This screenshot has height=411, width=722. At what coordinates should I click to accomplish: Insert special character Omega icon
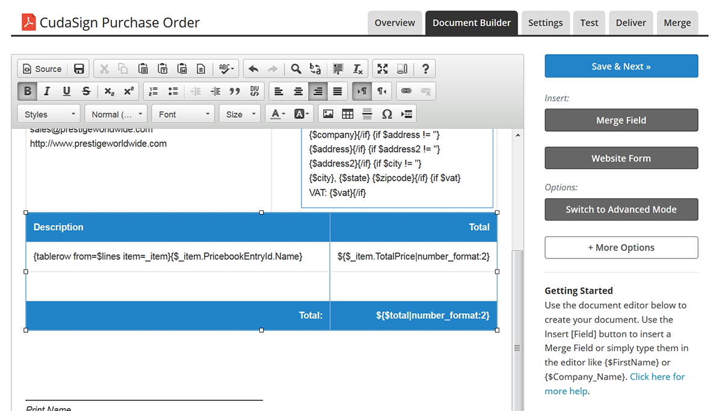387,114
